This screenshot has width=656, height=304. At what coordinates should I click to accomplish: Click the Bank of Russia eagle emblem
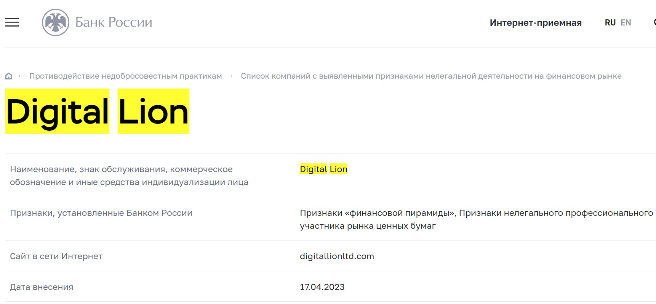click(56, 22)
